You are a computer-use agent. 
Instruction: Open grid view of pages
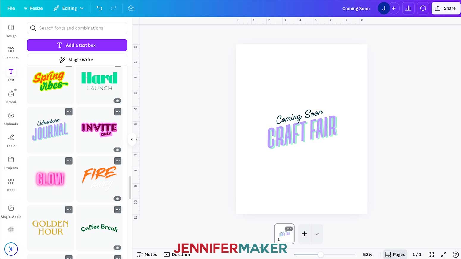click(431, 255)
